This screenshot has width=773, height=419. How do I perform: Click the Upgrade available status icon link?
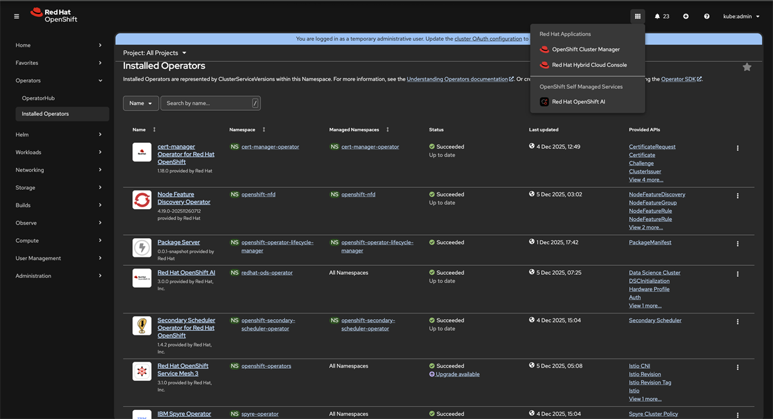point(455,374)
